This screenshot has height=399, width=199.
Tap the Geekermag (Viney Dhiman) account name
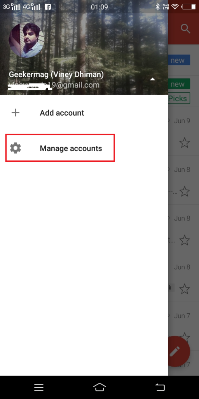pos(56,74)
